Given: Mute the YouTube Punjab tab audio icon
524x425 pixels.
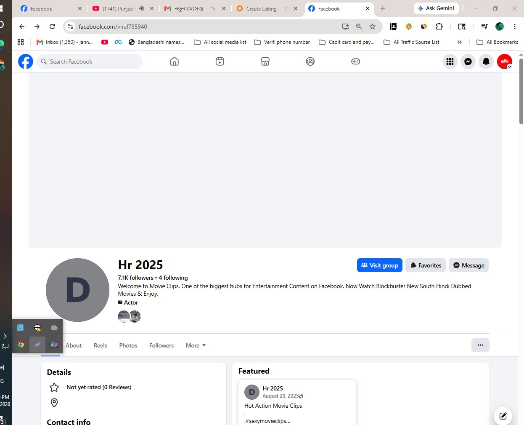Looking at the screenshot, I should pyautogui.click(x=142, y=8).
